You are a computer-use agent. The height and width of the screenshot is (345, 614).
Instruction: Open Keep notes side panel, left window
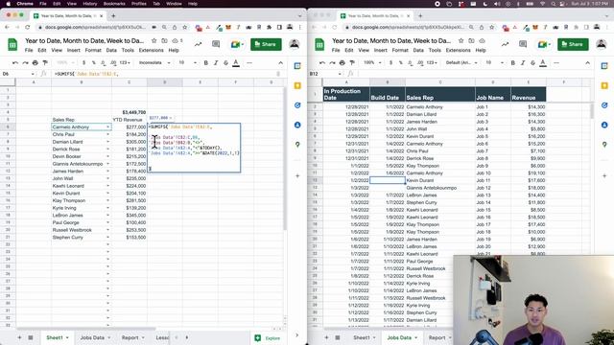click(297, 85)
